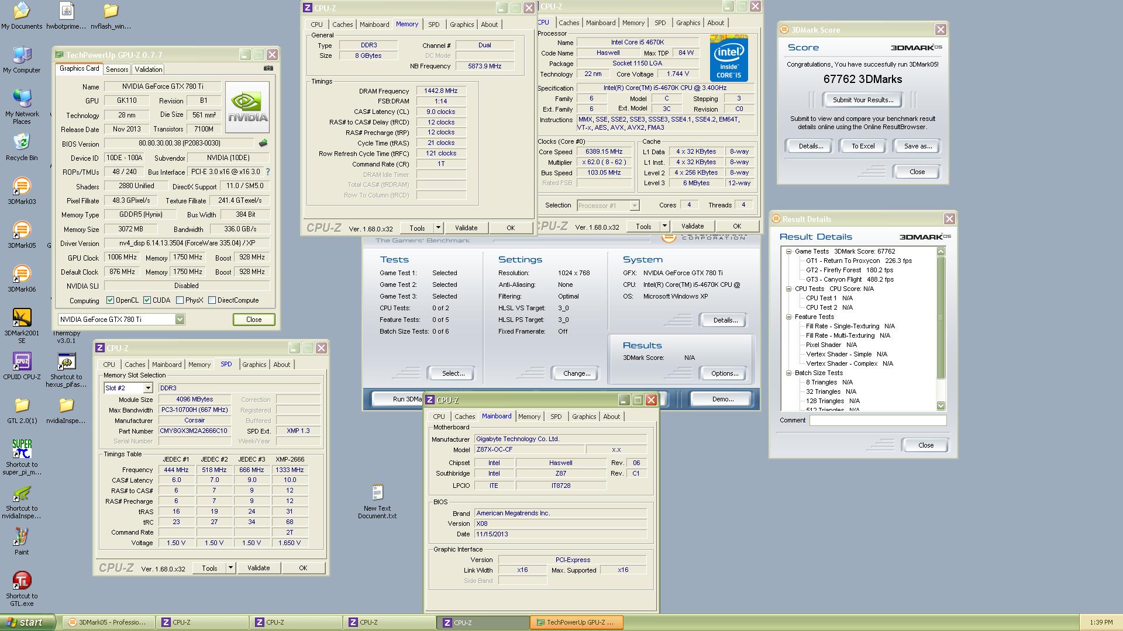1123x631 pixels.
Task: Switch to Sensors tab in GPU-Z
Action: click(x=117, y=69)
